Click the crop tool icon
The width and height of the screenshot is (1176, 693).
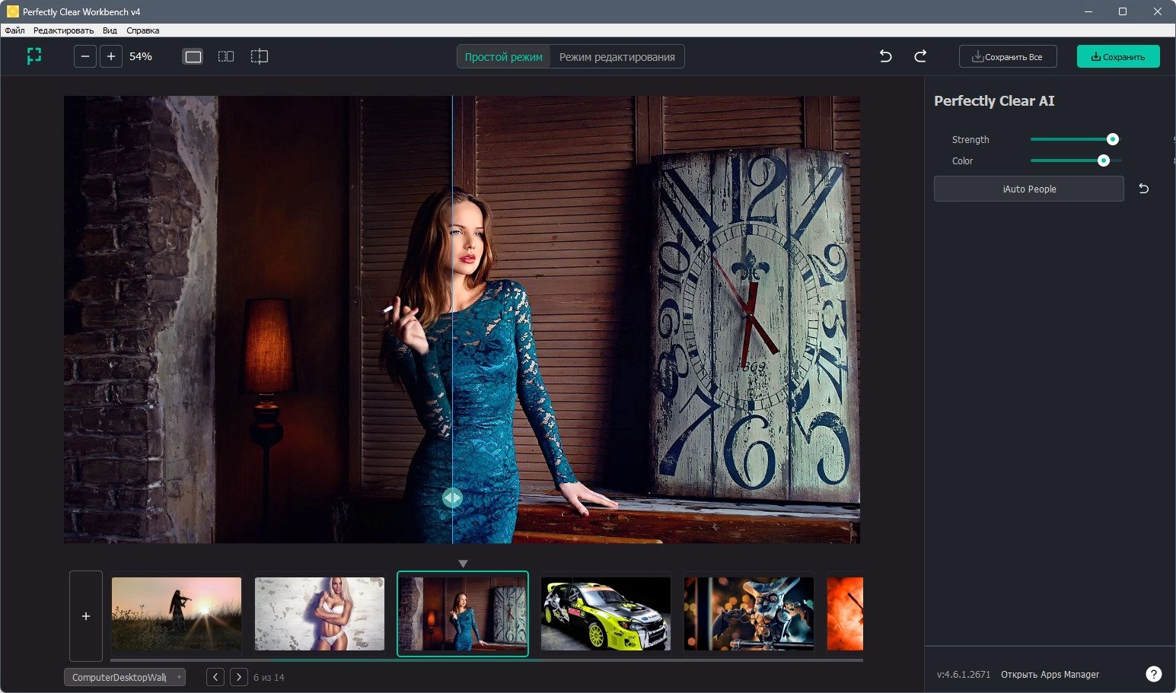33,56
